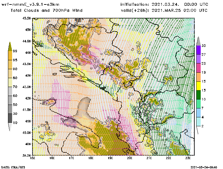Click the 'GrADS: COLA/IGES' credit text
The width and height of the screenshot is (223, 169).
click(13, 167)
